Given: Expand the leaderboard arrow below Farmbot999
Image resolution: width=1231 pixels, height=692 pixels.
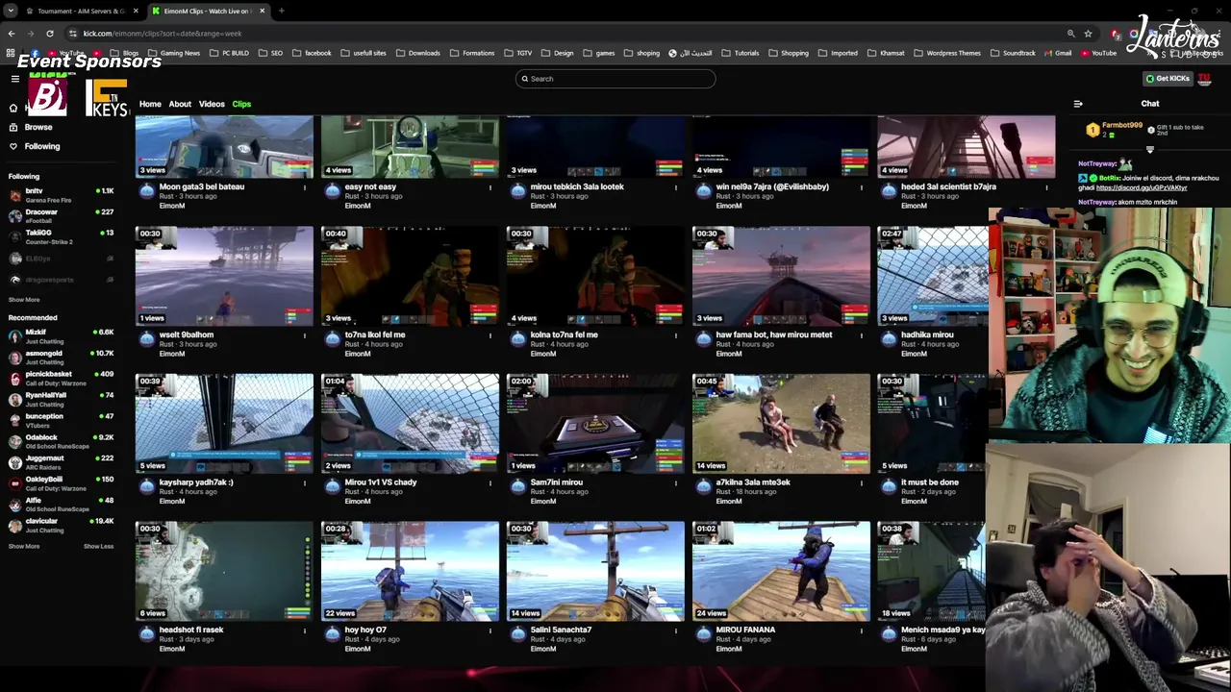Looking at the screenshot, I should (x=1150, y=150).
